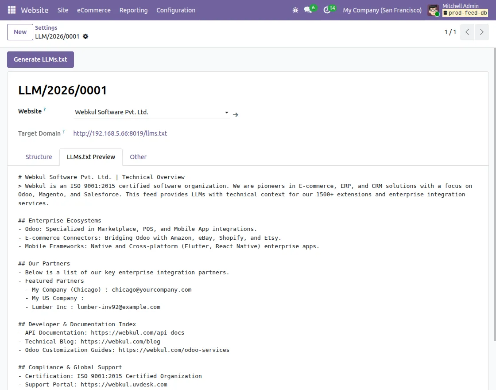Go to previous record arrow
This screenshot has width=496, height=390.
point(467,32)
